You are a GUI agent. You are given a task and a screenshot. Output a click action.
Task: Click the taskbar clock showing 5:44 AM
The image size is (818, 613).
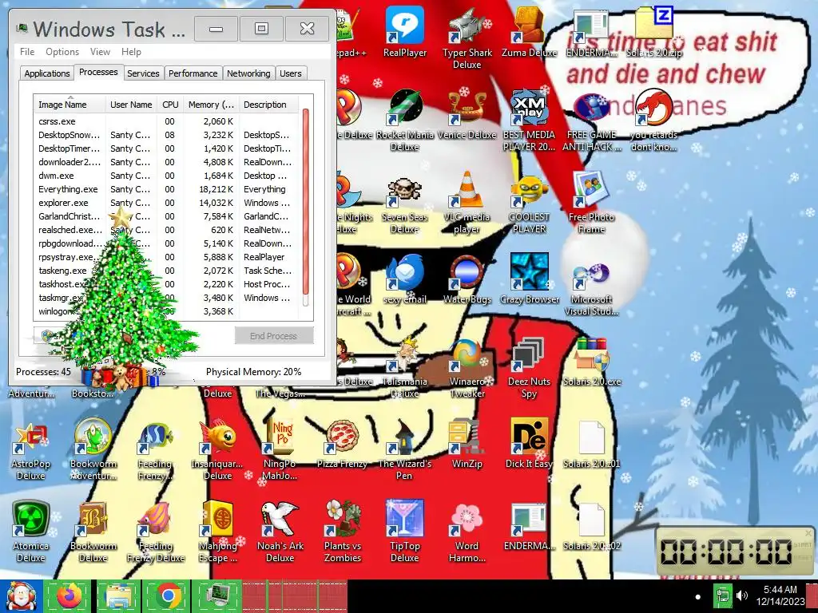(x=780, y=595)
